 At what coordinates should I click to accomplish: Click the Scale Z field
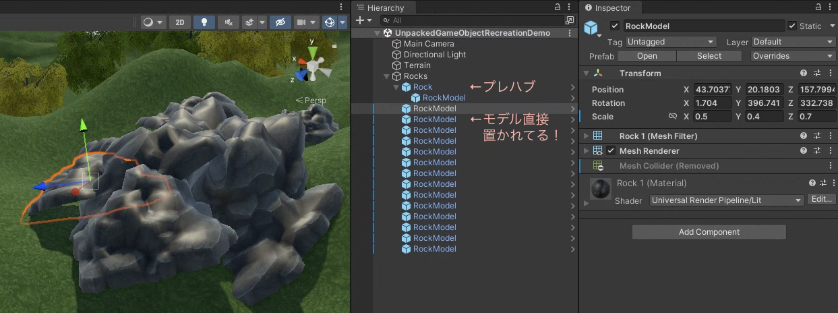pyautogui.click(x=816, y=117)
